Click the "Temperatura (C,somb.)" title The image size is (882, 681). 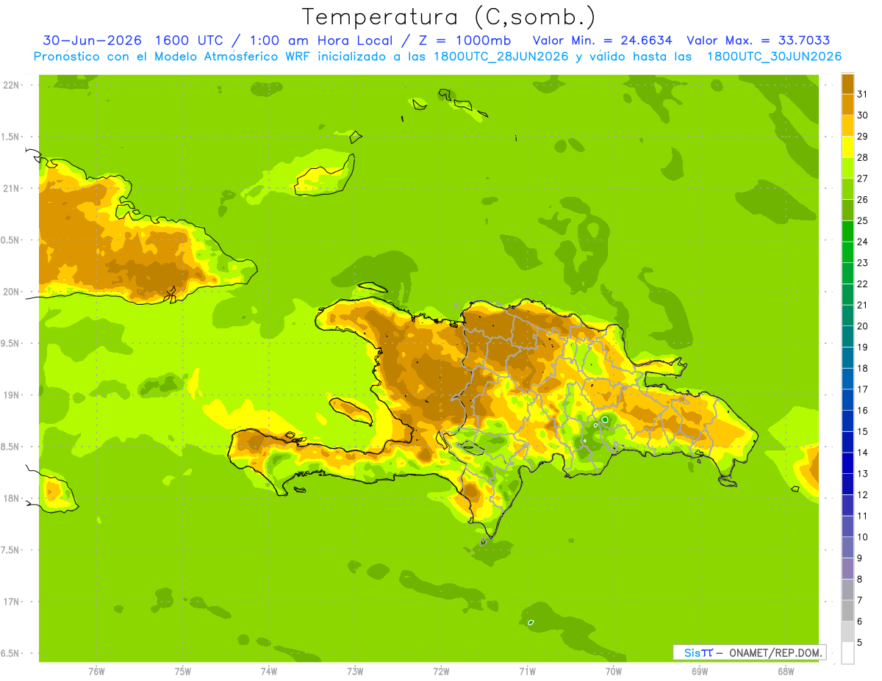click(x=448, y=18)
